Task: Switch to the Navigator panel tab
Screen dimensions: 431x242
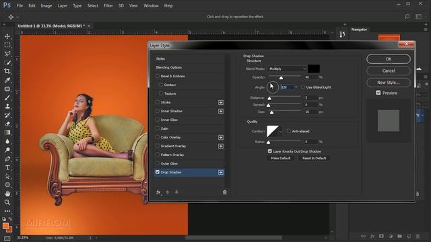Action: tap(359, 30)
